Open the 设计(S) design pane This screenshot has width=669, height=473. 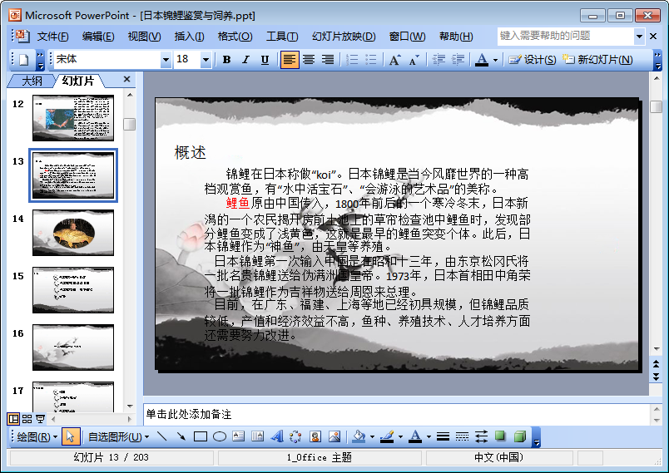(x=533, y=60)
